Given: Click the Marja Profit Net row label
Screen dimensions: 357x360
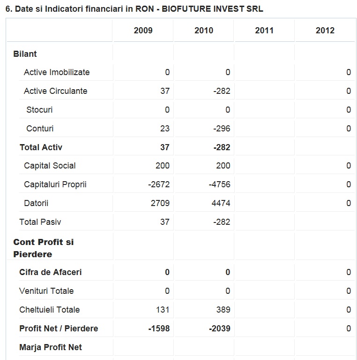Looking at the screenshot, I should [51, 347].
